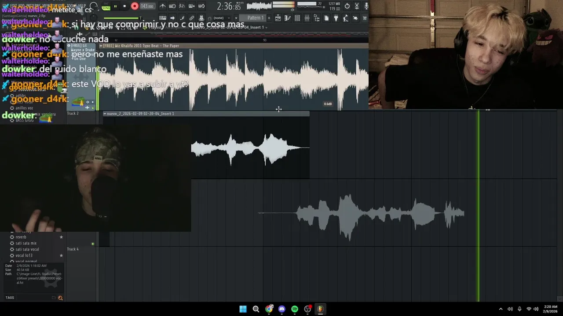Open the Browser panel icon

pos(317,18)
